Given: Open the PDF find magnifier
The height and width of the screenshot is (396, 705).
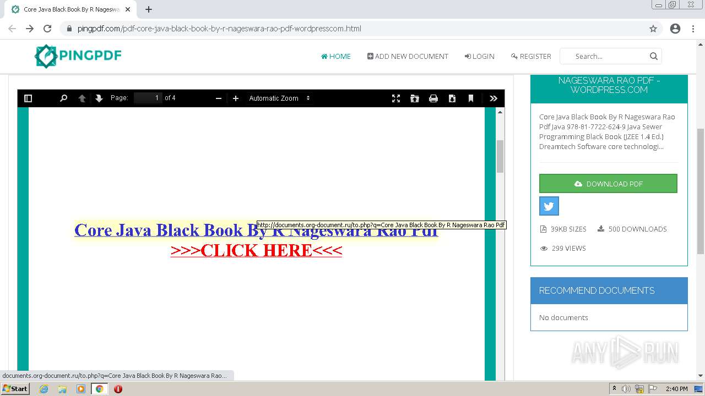Looking at the screenshot, I should click(x=63, y=98).
